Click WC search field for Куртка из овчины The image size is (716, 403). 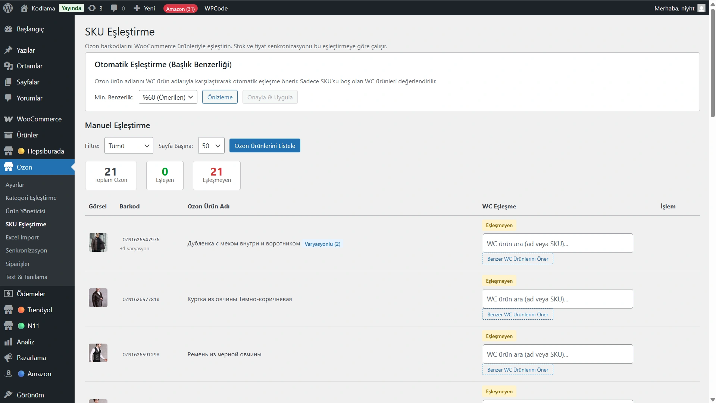click(x=557, y=299)
